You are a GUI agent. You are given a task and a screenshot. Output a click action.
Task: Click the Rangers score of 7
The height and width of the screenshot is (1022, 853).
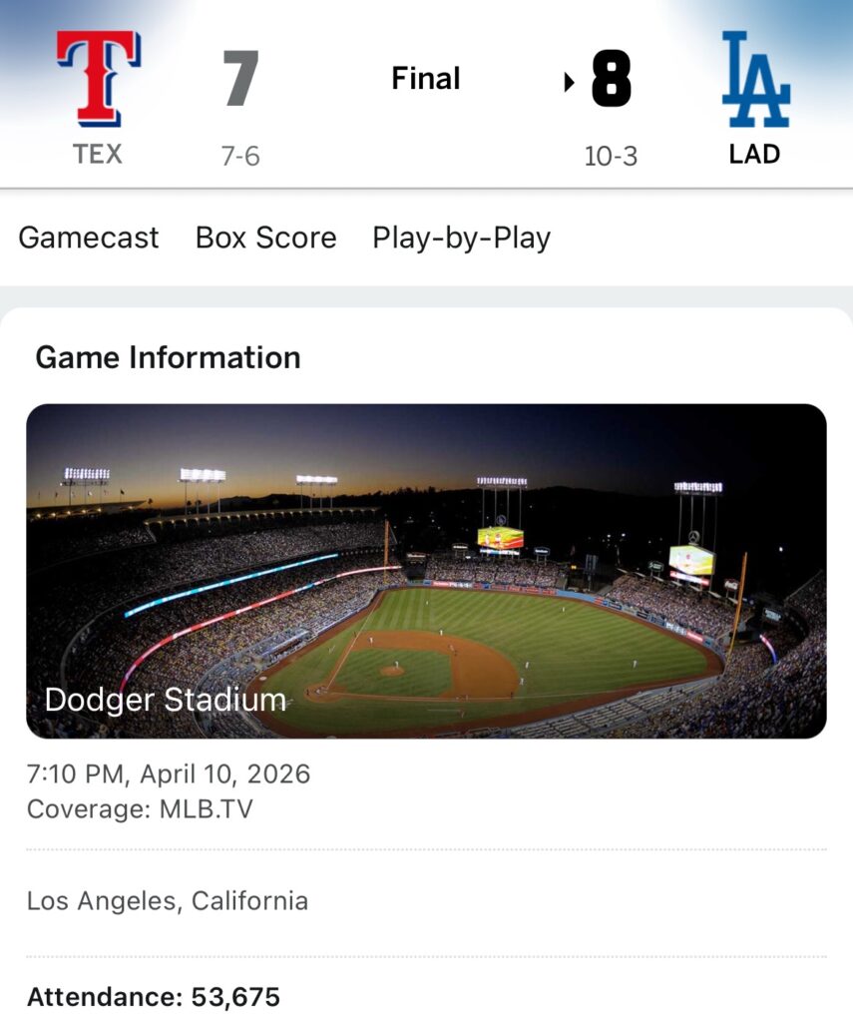pyautogui.click(x=240, y=79)
